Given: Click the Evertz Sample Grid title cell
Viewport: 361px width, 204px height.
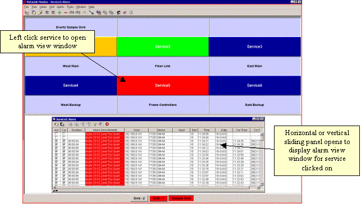Looking at the screenshot, I should (x=71, y=27).
